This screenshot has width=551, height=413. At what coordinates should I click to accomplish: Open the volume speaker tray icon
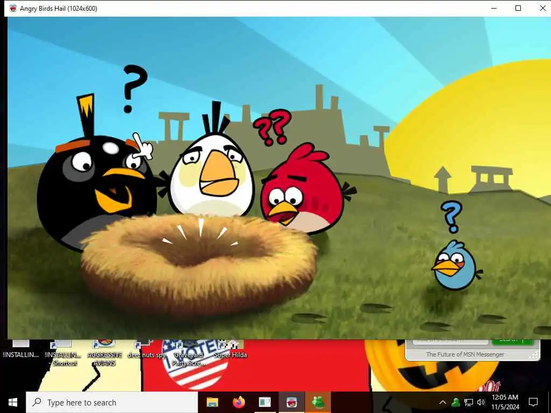pos(481,402)
